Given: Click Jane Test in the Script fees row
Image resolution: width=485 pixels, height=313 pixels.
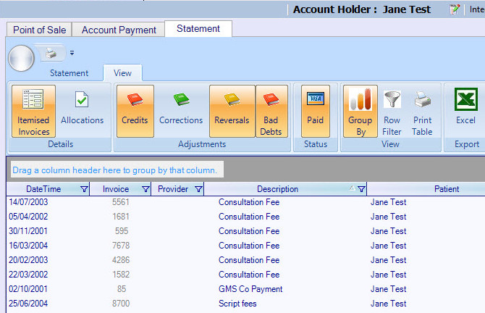Looking at the screenshot, I should click(389, 304).
